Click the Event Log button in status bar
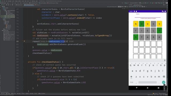The width and height of the screenshot is (171, 96). tap(155, 94)
